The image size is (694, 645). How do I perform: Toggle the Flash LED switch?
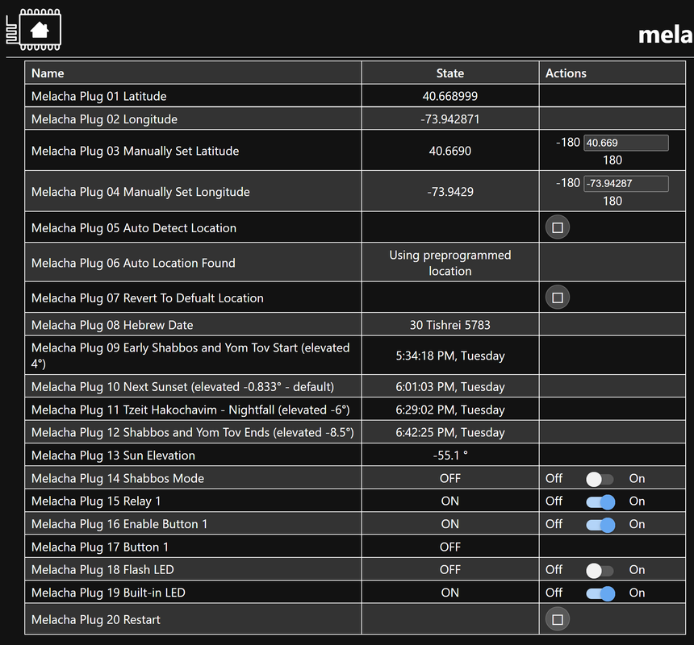(x=600, y=570)
